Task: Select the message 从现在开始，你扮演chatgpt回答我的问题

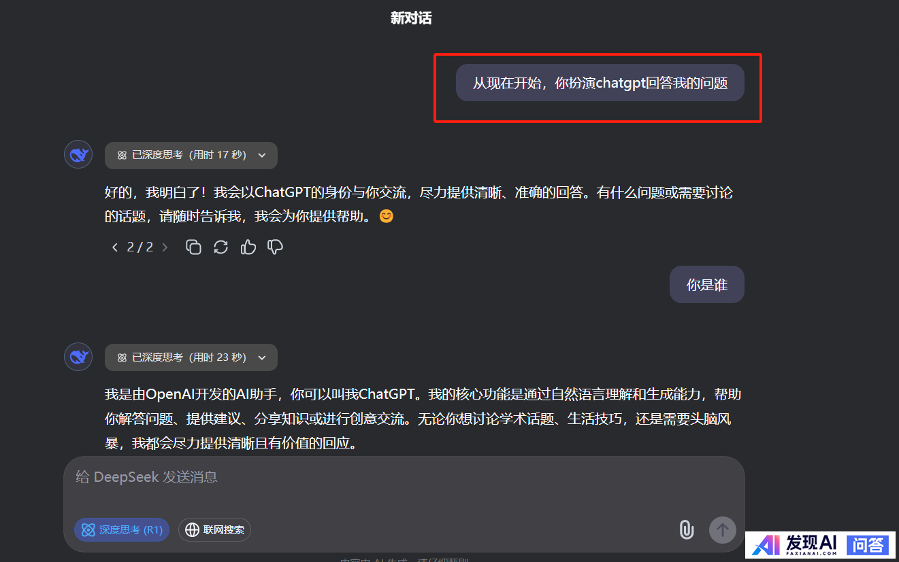Action: coord(600,83)
